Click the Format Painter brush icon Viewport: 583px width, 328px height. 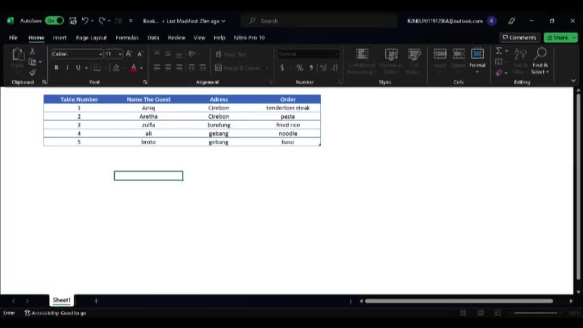coord(33,72)
